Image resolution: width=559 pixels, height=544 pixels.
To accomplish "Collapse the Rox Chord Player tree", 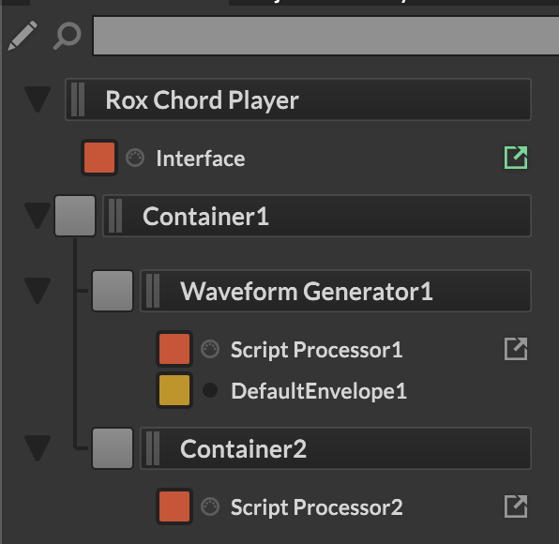I will tap(38, 99).
